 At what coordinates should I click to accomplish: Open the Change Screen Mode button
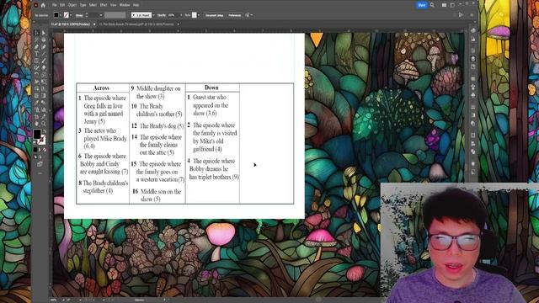coord(40,163)
